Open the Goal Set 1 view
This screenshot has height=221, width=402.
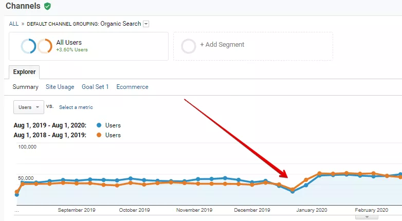[x=95, y=87]
